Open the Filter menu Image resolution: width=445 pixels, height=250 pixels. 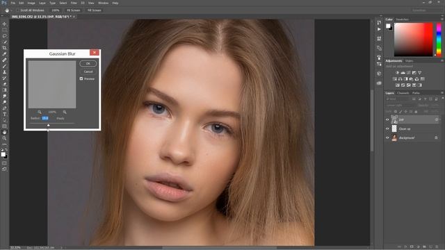coord(74,3)
